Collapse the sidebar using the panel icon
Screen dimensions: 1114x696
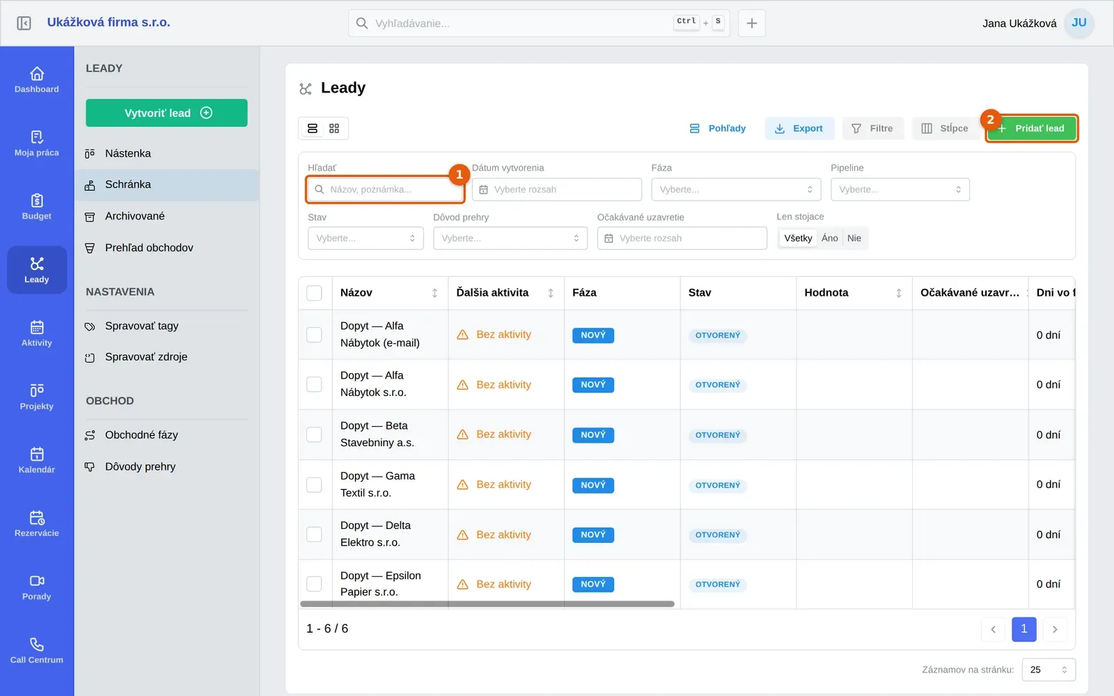pyautogui.click(x=24, y=23)
